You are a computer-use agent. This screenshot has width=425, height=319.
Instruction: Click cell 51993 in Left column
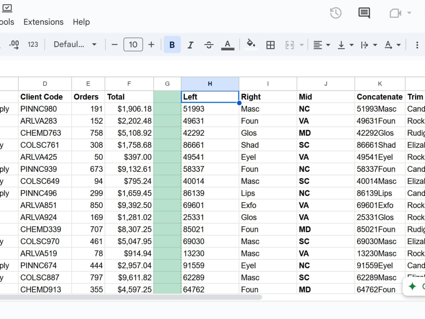pos(210,109)
